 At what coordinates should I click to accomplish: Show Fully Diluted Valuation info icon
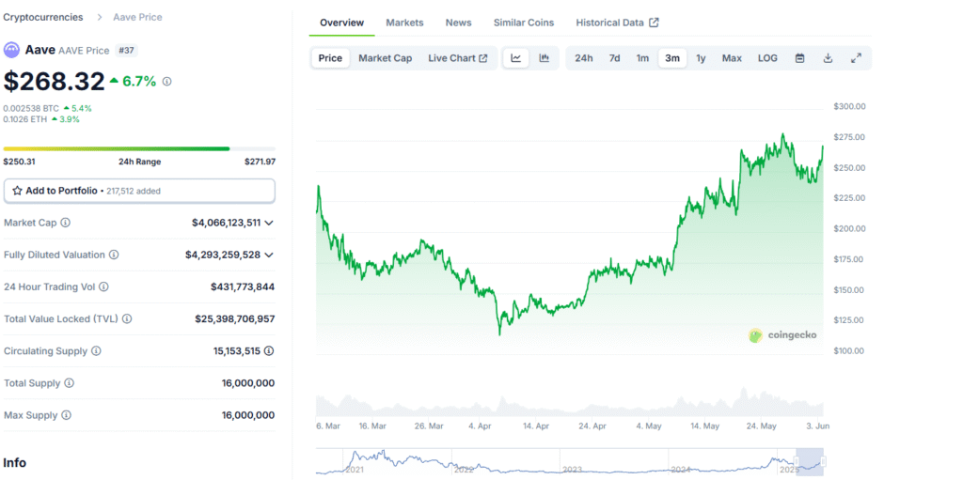114,255
